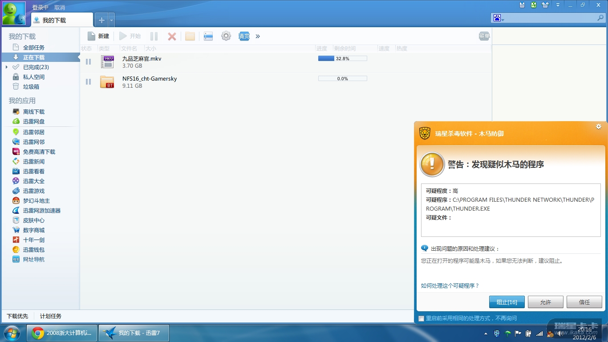Image resolution: width=608 pixels, height=342 pixels.
Task: Click the 下载优先 status bar button
Action: coord(17,316)
